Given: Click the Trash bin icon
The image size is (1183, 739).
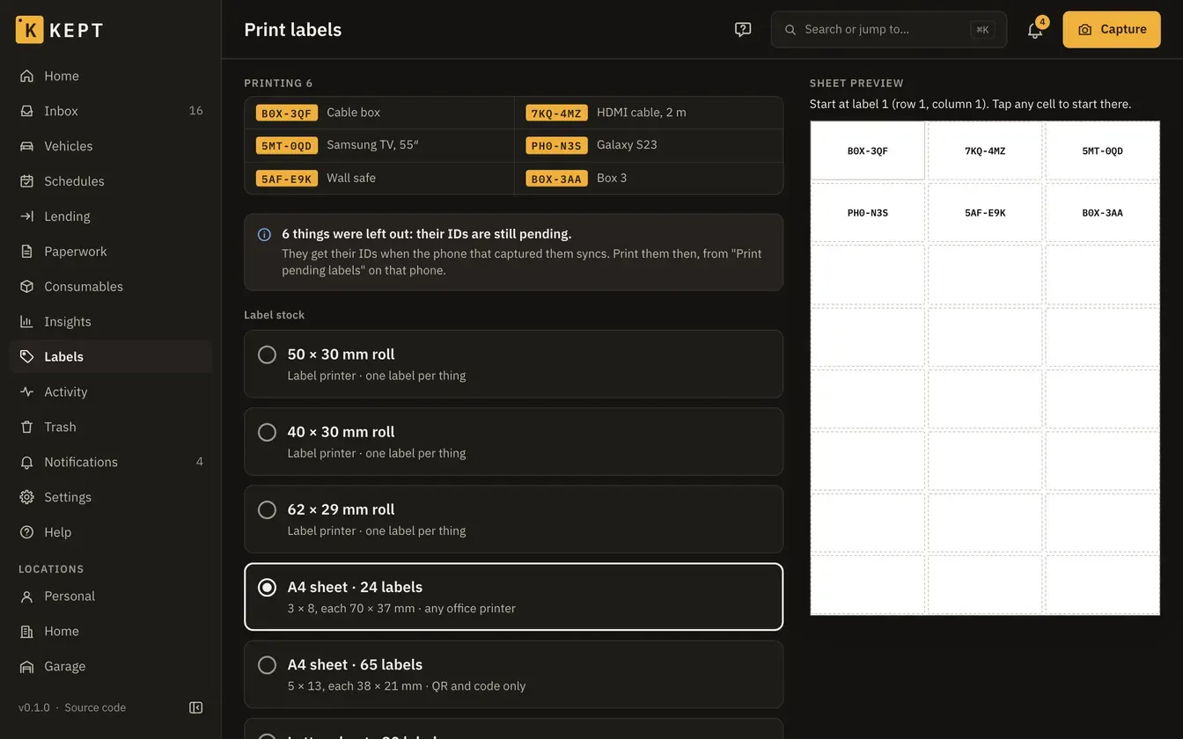Looking at the screenshot, I should pos(27,428).
